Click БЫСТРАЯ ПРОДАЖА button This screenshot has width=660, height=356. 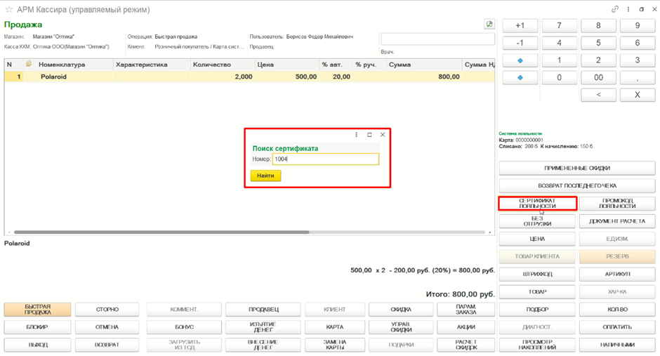(37, 309)
